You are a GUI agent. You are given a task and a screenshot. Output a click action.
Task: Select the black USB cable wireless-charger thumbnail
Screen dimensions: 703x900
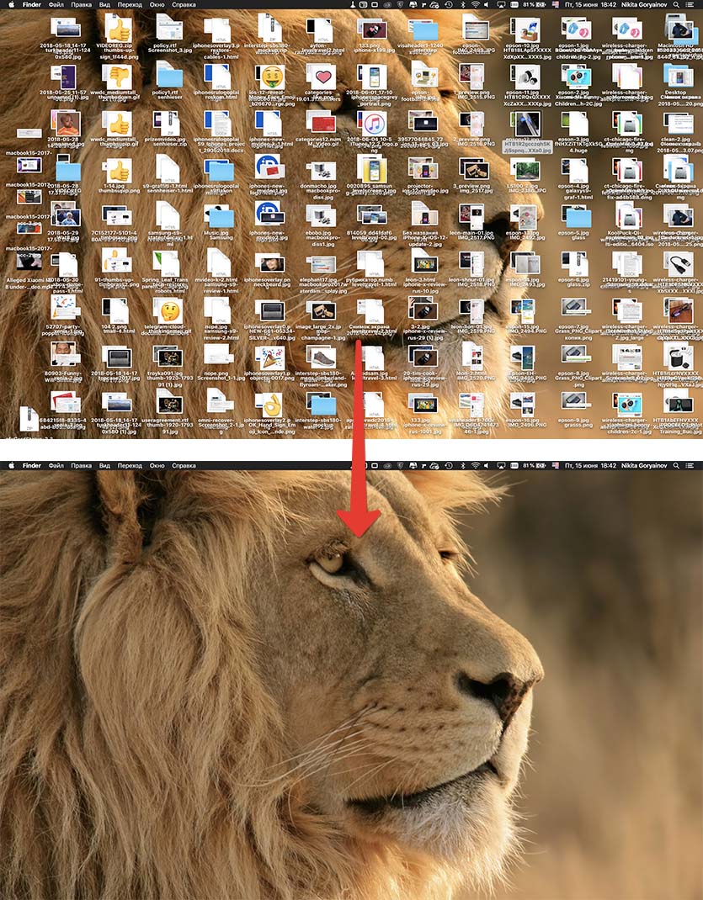click(x=680, y=265)
